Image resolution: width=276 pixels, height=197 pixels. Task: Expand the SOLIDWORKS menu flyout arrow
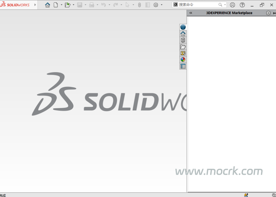35,5
